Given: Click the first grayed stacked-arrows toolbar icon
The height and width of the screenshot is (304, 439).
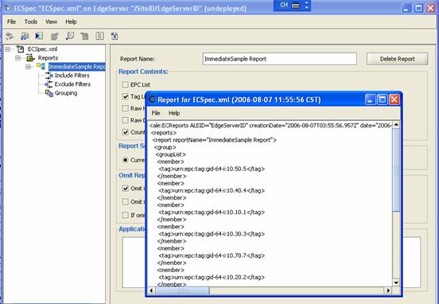Looking at the screenshot, I should click(x=10, y=36).
